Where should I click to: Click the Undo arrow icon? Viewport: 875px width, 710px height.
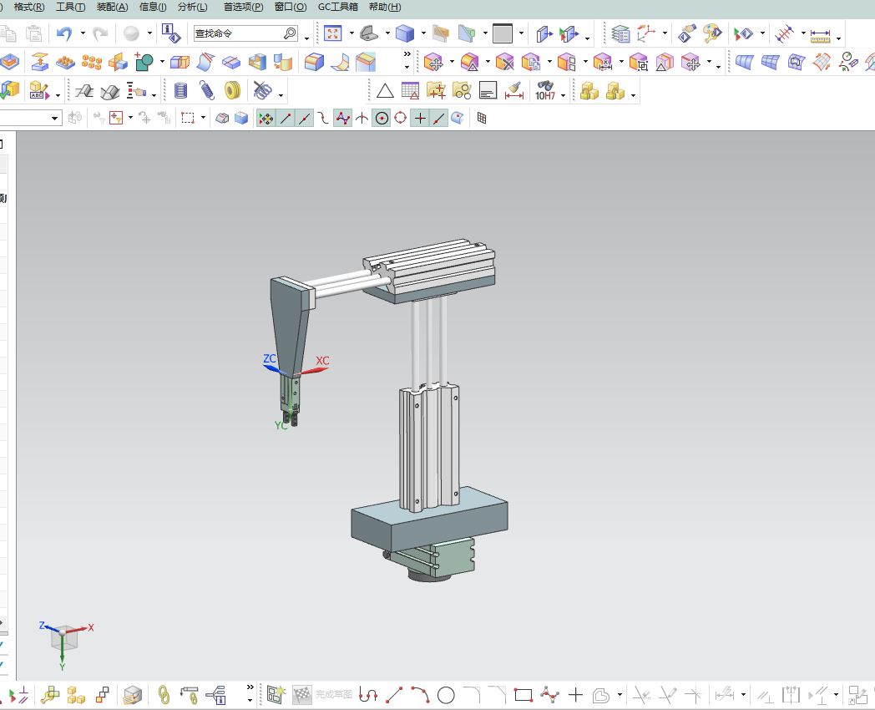(65, 34)
